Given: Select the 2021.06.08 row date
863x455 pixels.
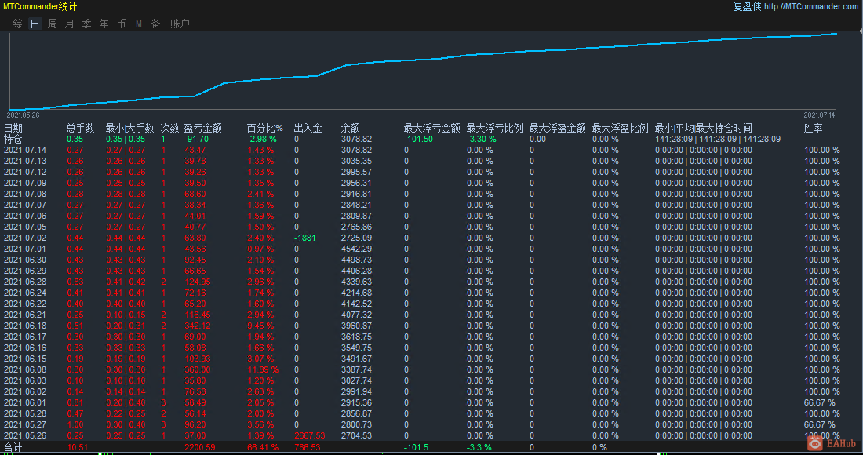Looking at the screenshot, I should (25, 370).
